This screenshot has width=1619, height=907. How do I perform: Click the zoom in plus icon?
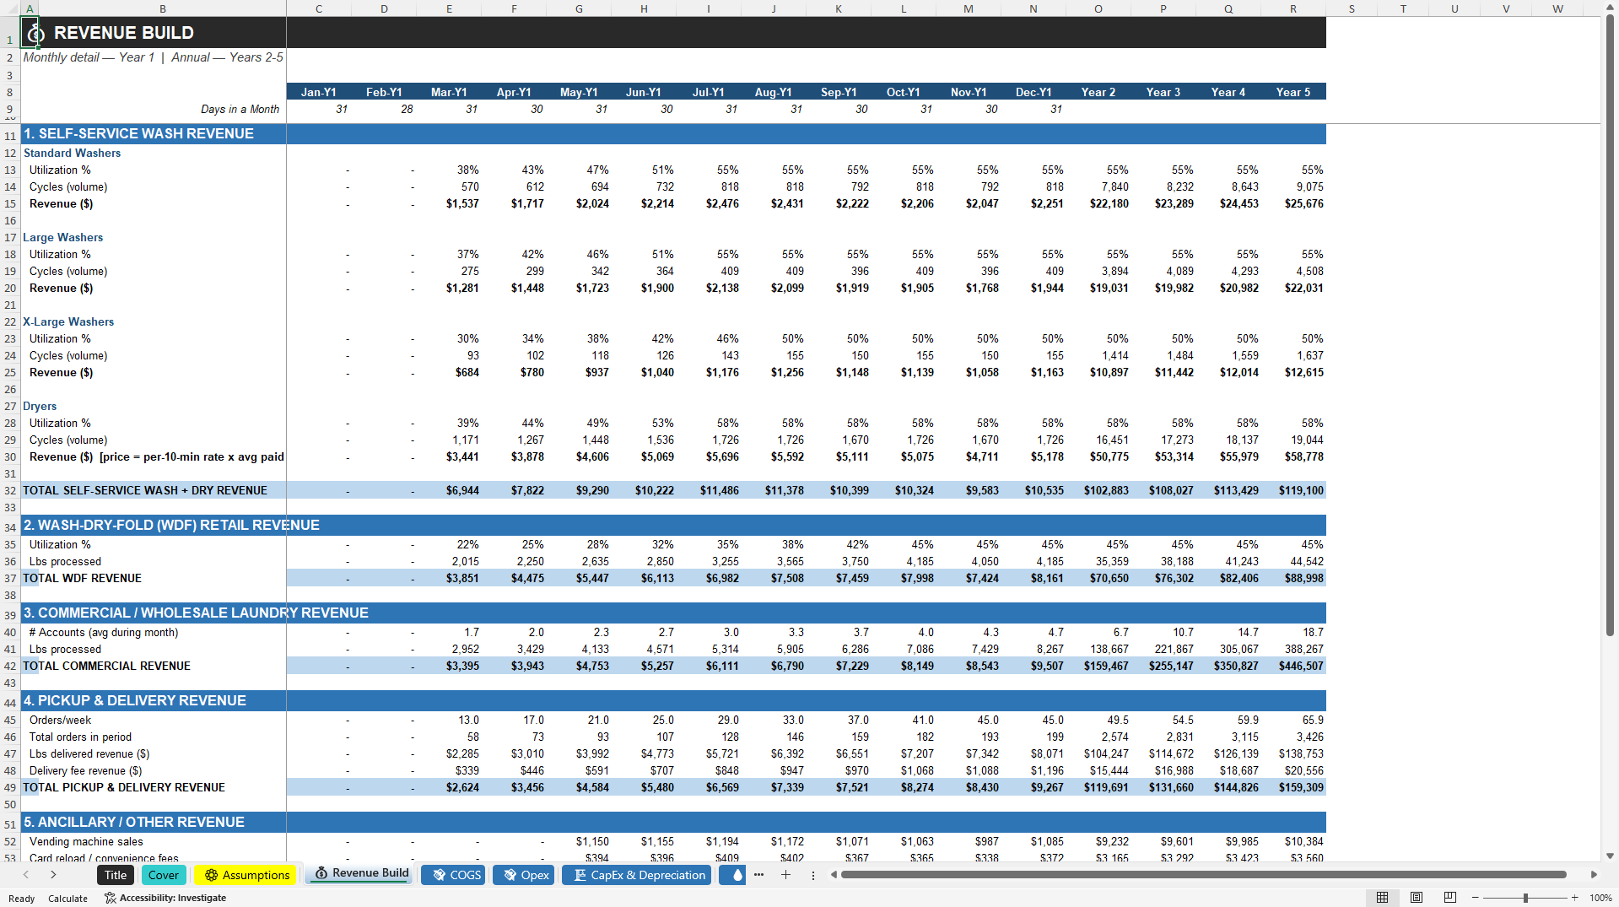pyautogui.click(x=1574, y=898)
